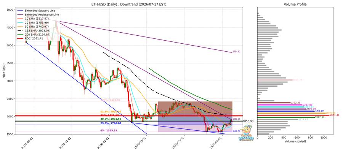The image size is (343, 152).
Task: Click the Volume Profile panel title
Action: pos(295,4)
